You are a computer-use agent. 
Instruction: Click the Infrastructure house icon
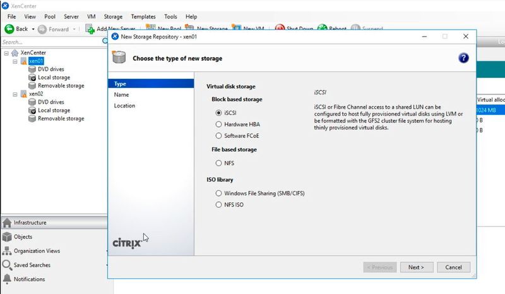click(x=7, y=223)
